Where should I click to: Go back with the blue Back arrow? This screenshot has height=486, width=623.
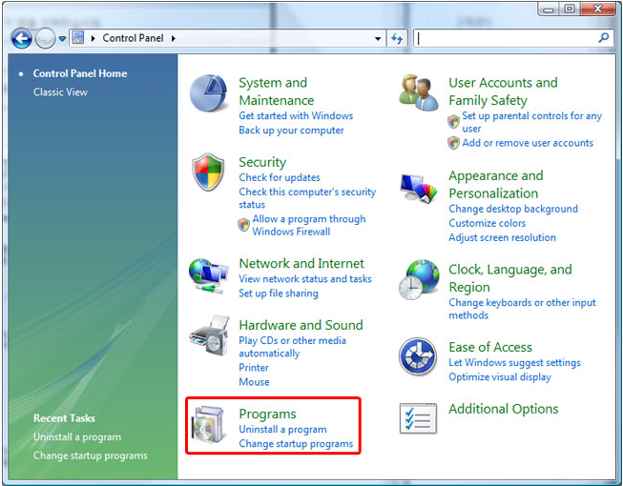tap(21, 38)
